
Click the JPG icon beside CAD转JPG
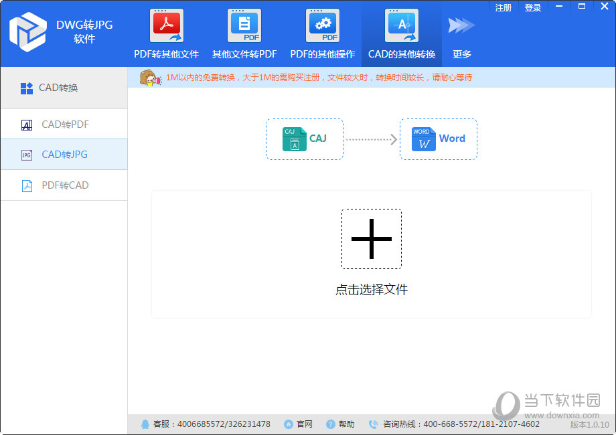coord(27,155)
